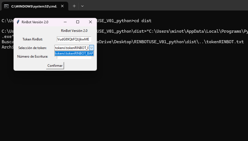Click the Token RinBot label

click(x=32, y=39)
